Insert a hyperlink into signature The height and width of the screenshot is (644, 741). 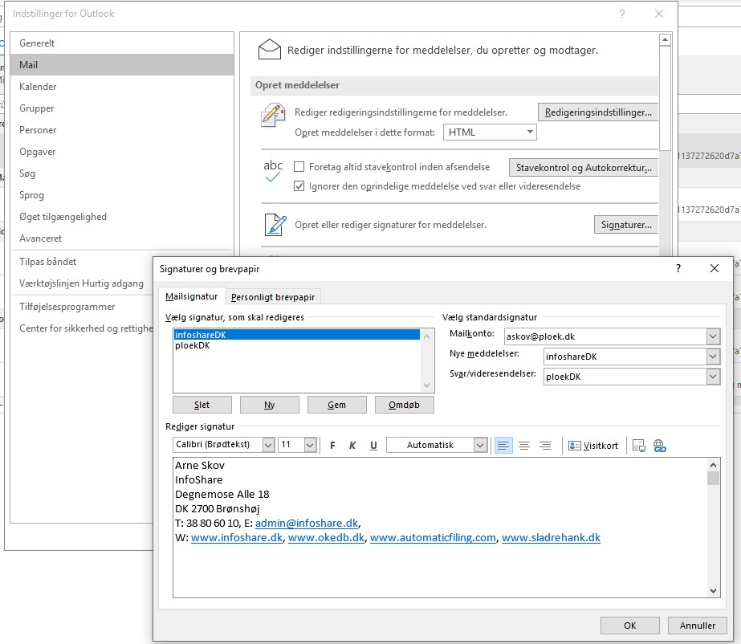[660, 446]
